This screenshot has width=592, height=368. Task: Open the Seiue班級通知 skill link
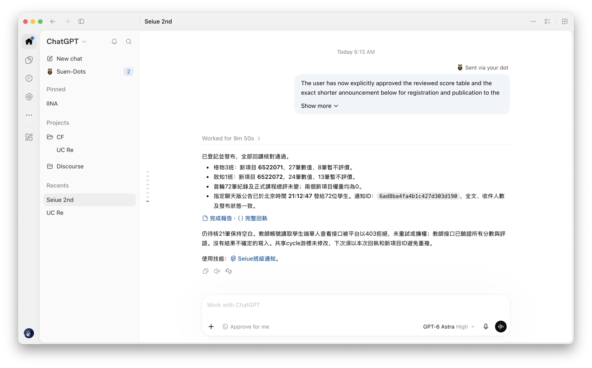click(253, 258)
